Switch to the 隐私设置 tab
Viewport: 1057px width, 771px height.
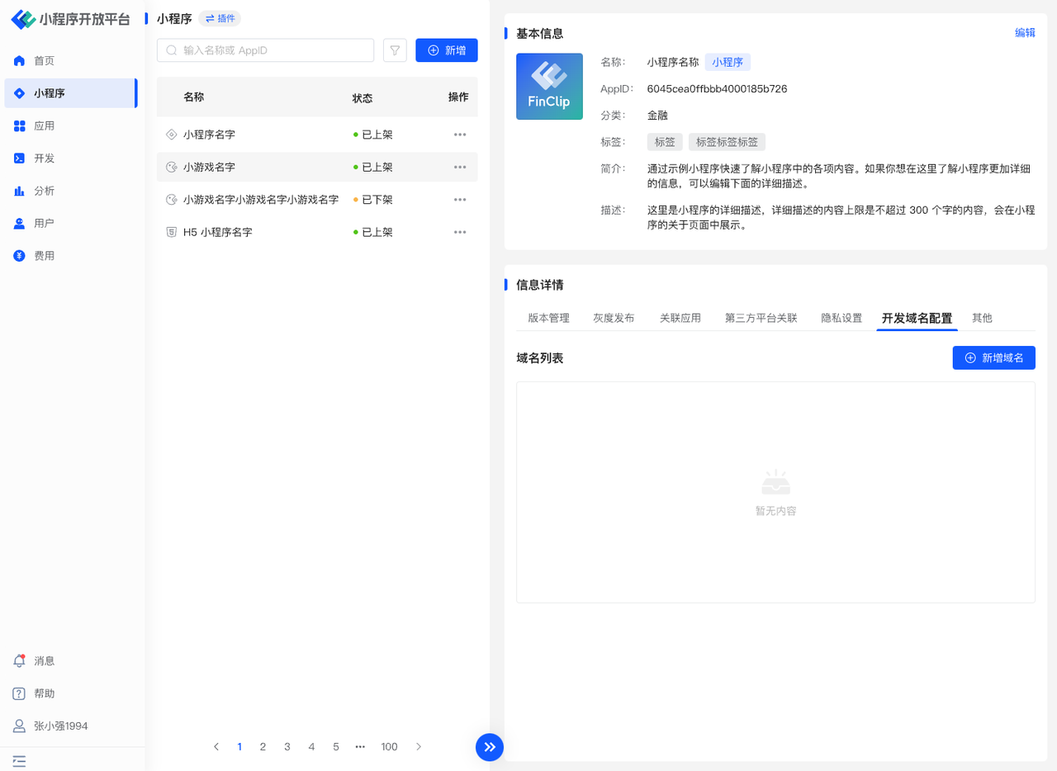point(841,318)
